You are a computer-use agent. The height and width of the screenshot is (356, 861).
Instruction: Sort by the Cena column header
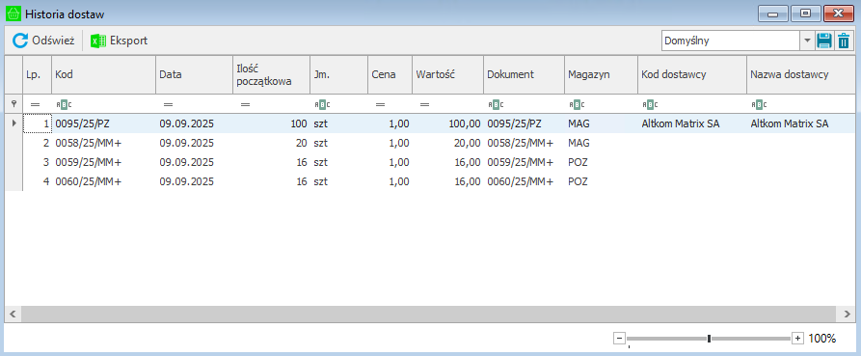coord(390,74)
